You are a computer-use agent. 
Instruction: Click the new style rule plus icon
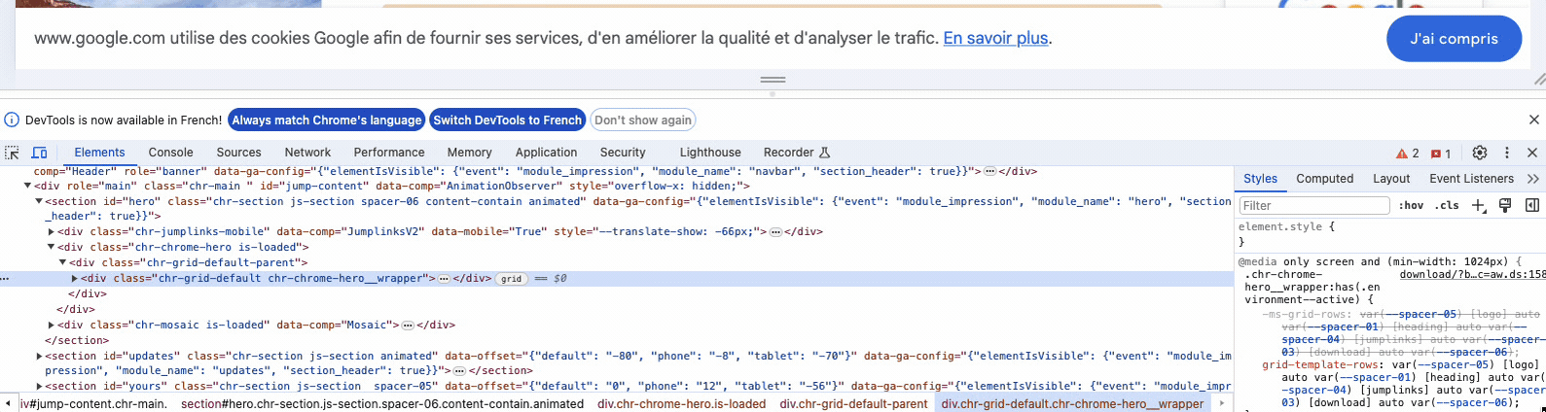click(1479, 205)
